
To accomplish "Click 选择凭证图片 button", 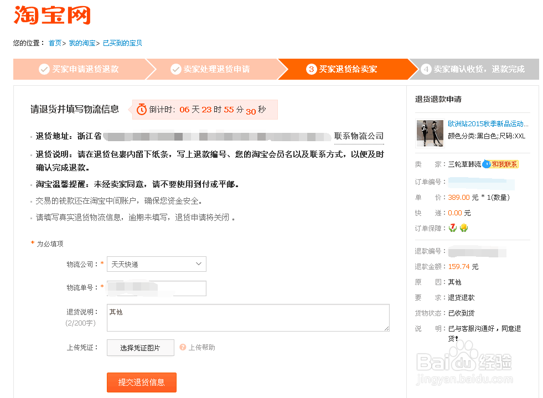I will click(140, 348).
